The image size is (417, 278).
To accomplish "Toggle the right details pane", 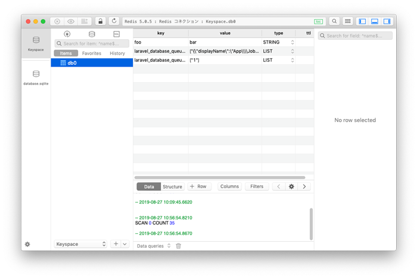I will click(387, 21).
